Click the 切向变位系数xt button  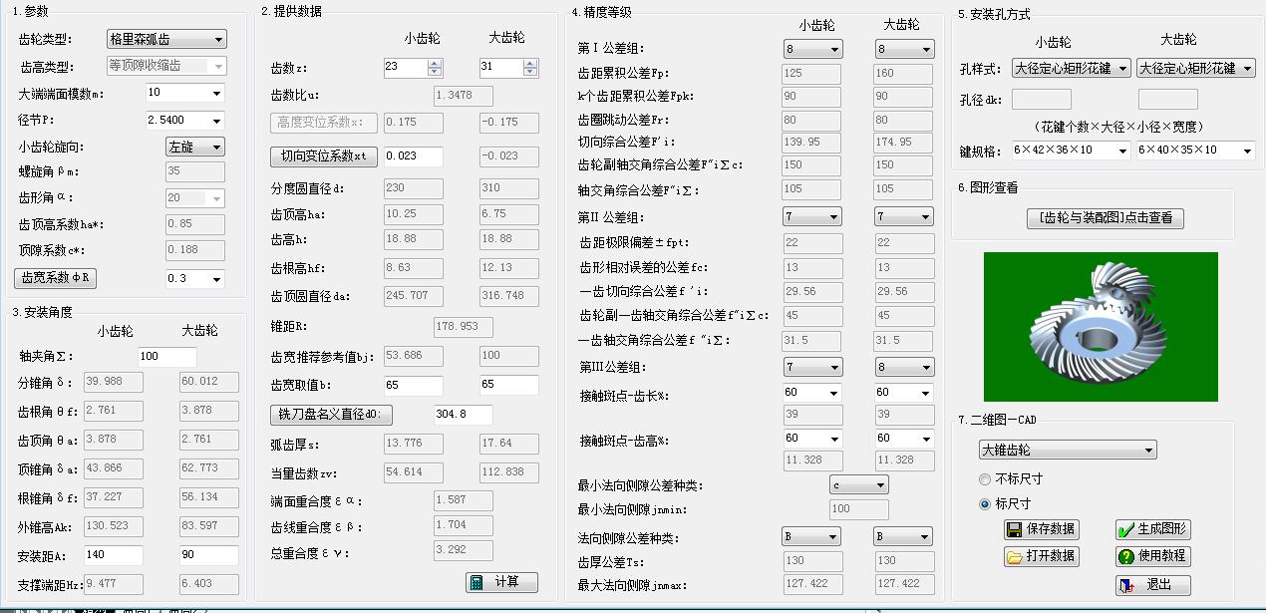[x=324, y=156]
